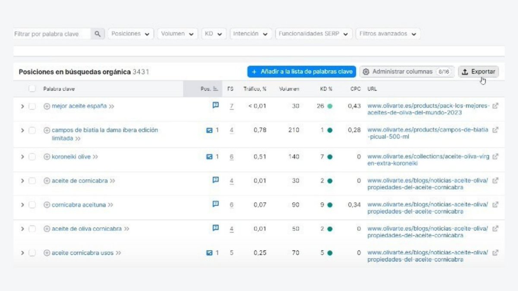
Task: Open external link icon for aceite cornicabra usos URL
Action: click(x=495, y=253)
